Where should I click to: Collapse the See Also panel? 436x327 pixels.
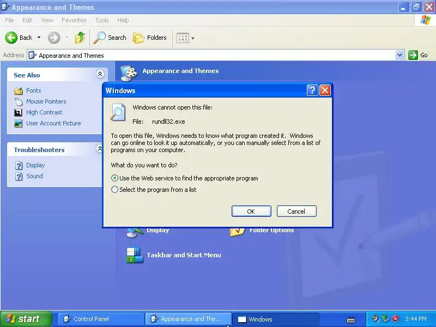coord(100,74)
